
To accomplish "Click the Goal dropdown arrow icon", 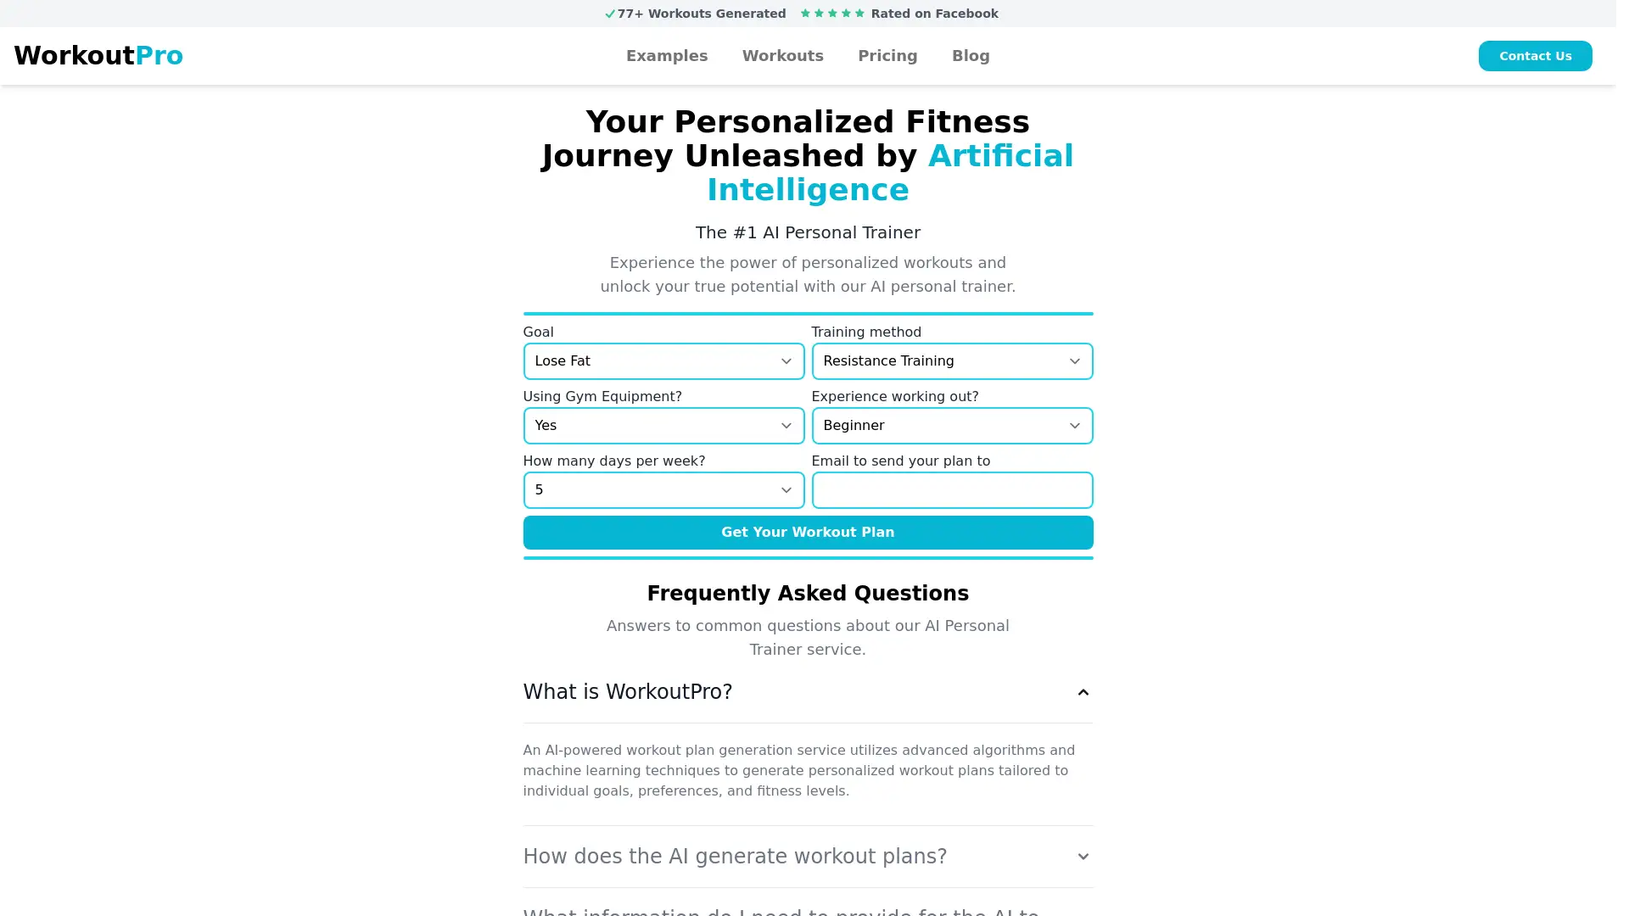I will click(x=786, y=361).
